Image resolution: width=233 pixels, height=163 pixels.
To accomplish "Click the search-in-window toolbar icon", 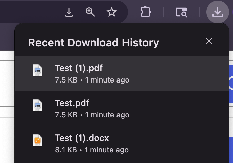I will pos(181,12).
